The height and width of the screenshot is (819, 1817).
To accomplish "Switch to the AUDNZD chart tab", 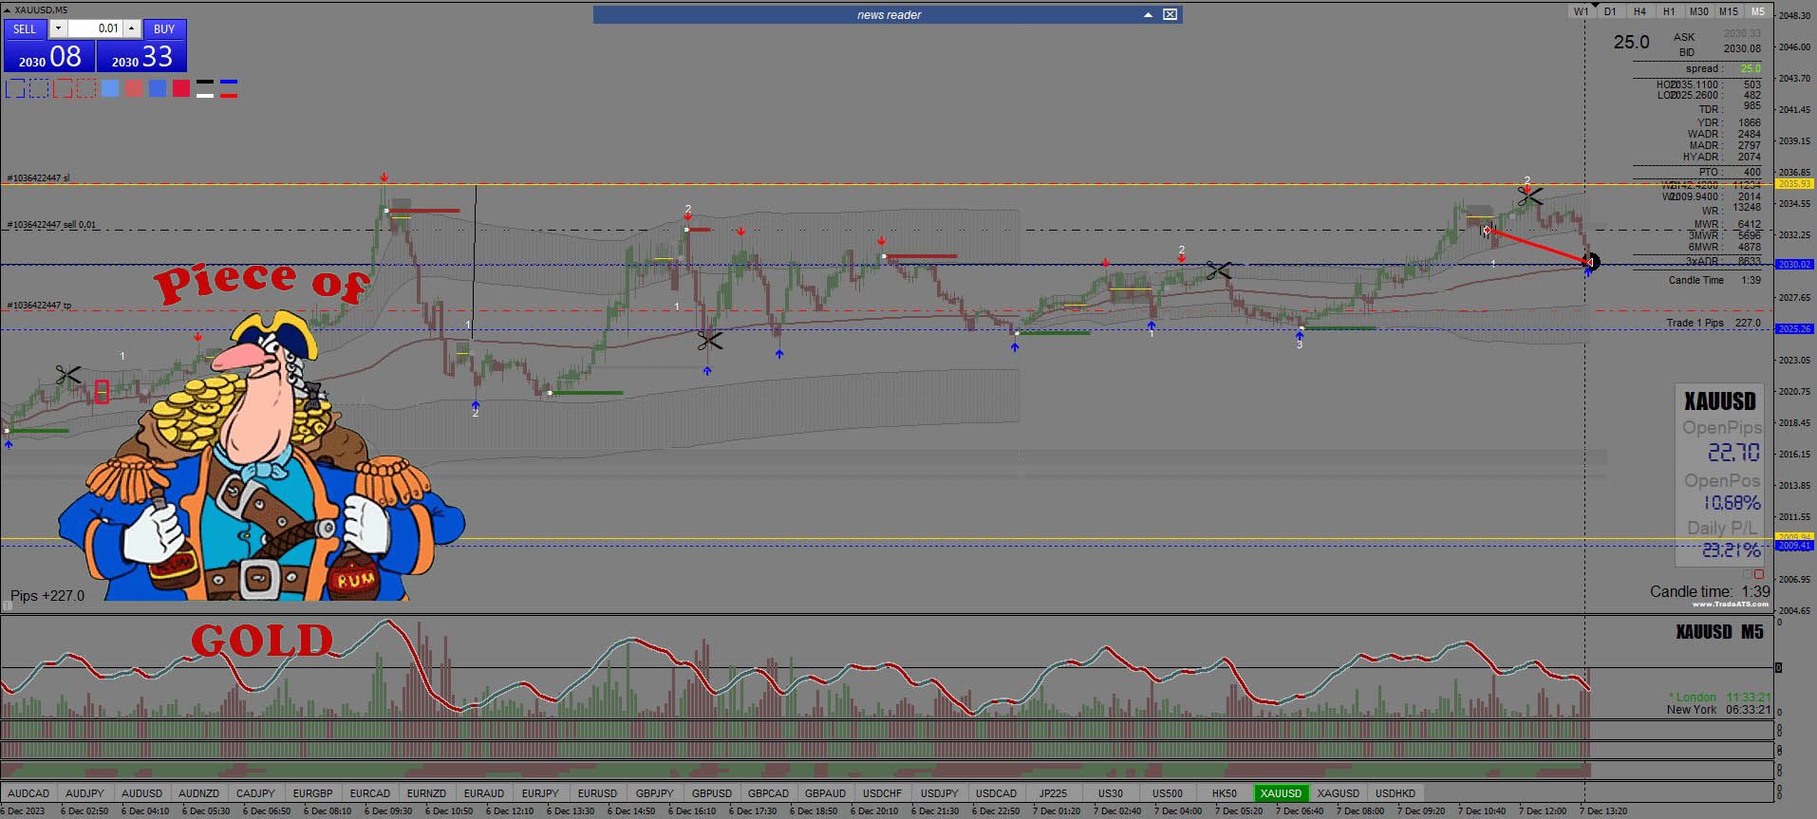I will tap(199, 793).
